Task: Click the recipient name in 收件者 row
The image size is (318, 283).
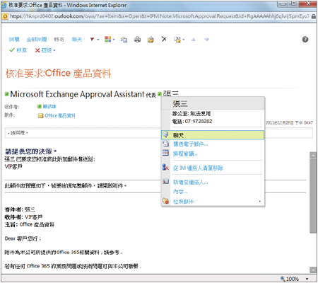Action: pyautogui.click(x=49, y=107)
